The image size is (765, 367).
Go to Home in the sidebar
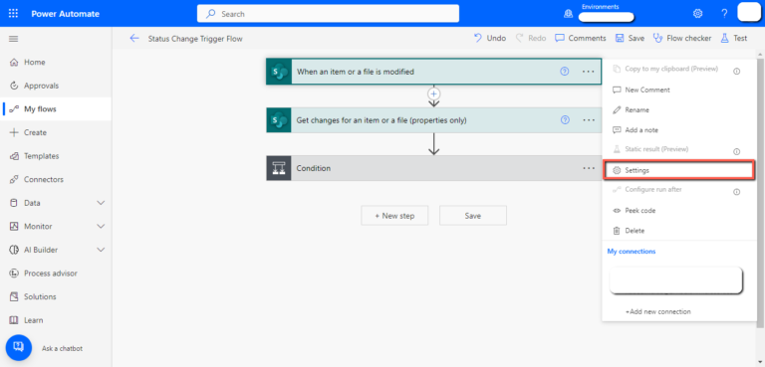pos(56,63)
